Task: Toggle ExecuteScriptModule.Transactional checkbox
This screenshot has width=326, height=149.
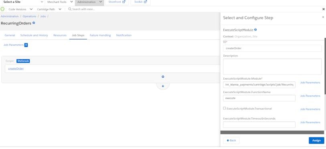Action: (224, 108)
